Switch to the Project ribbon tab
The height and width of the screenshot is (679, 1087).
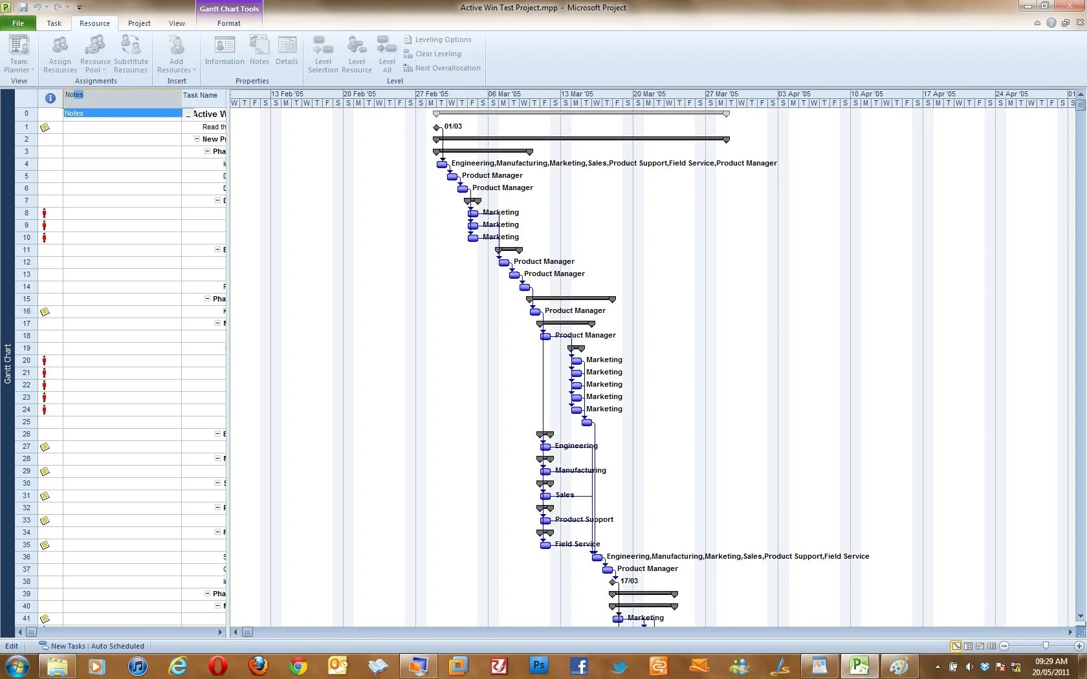[139, 23]
